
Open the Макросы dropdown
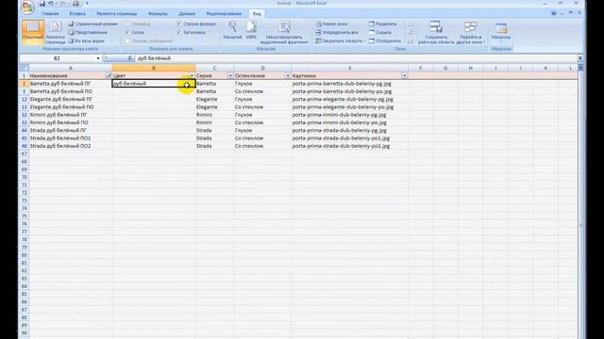click(501, 32)
